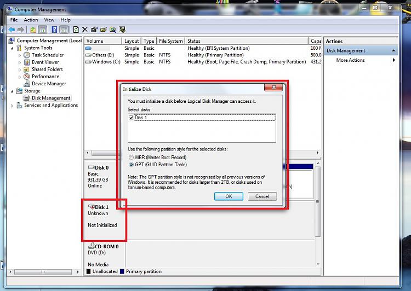Click the Unallocated black legend swatch
The width and height of the screenshot is (411, 291).
pyautogui.click(x=89, y=271)
